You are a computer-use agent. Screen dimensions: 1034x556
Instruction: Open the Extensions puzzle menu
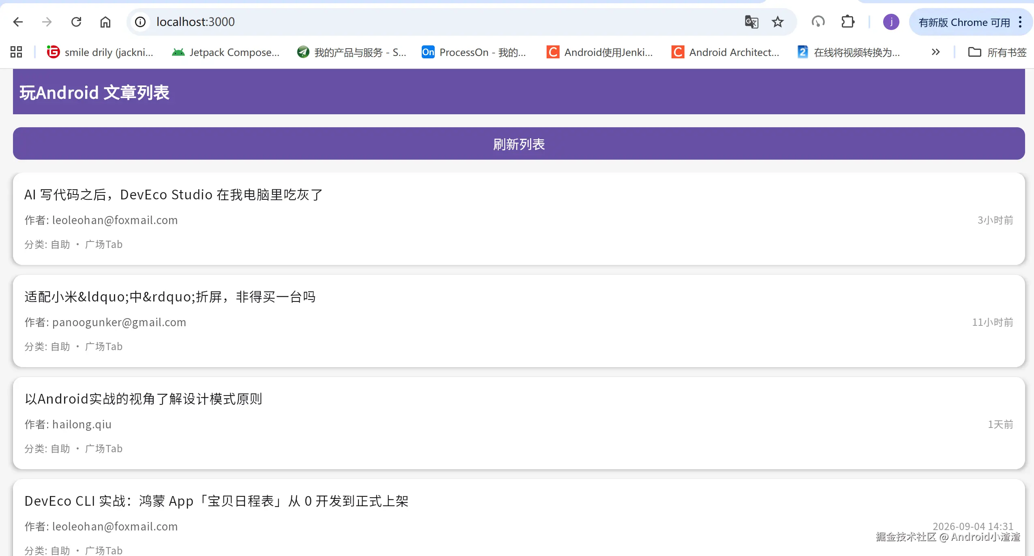pos(848,22)
